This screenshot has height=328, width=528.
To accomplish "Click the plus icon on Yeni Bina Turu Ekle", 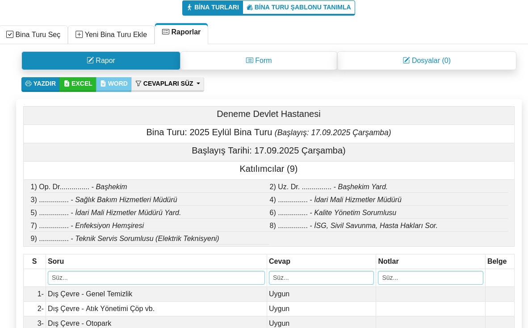I will [x=79, y=35].
